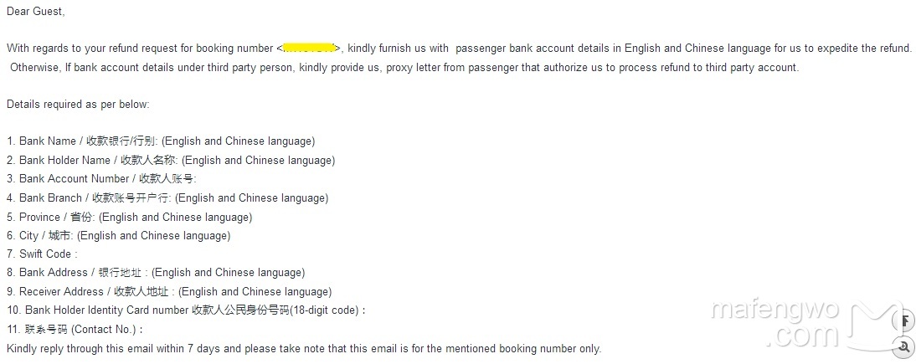Click the "5. Province" line
The width and height of the screenshot is (916, 364).
129,218
